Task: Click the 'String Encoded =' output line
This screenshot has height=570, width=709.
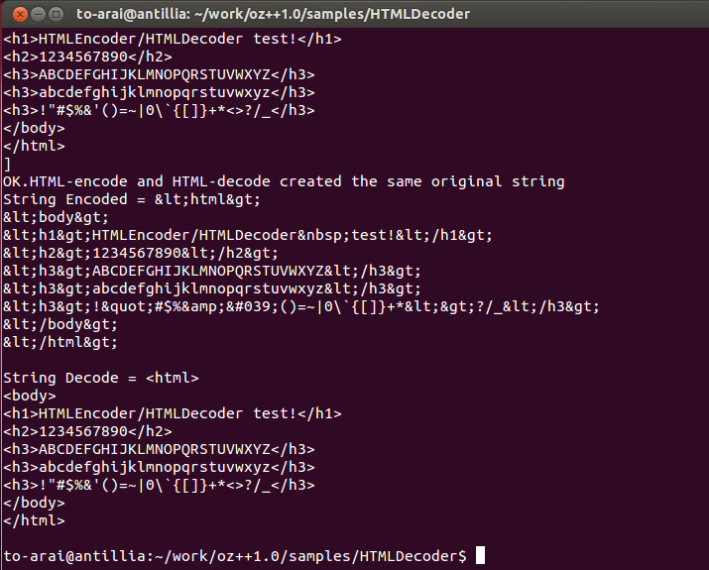Action: pyautogui.click(x=132, y=199)
